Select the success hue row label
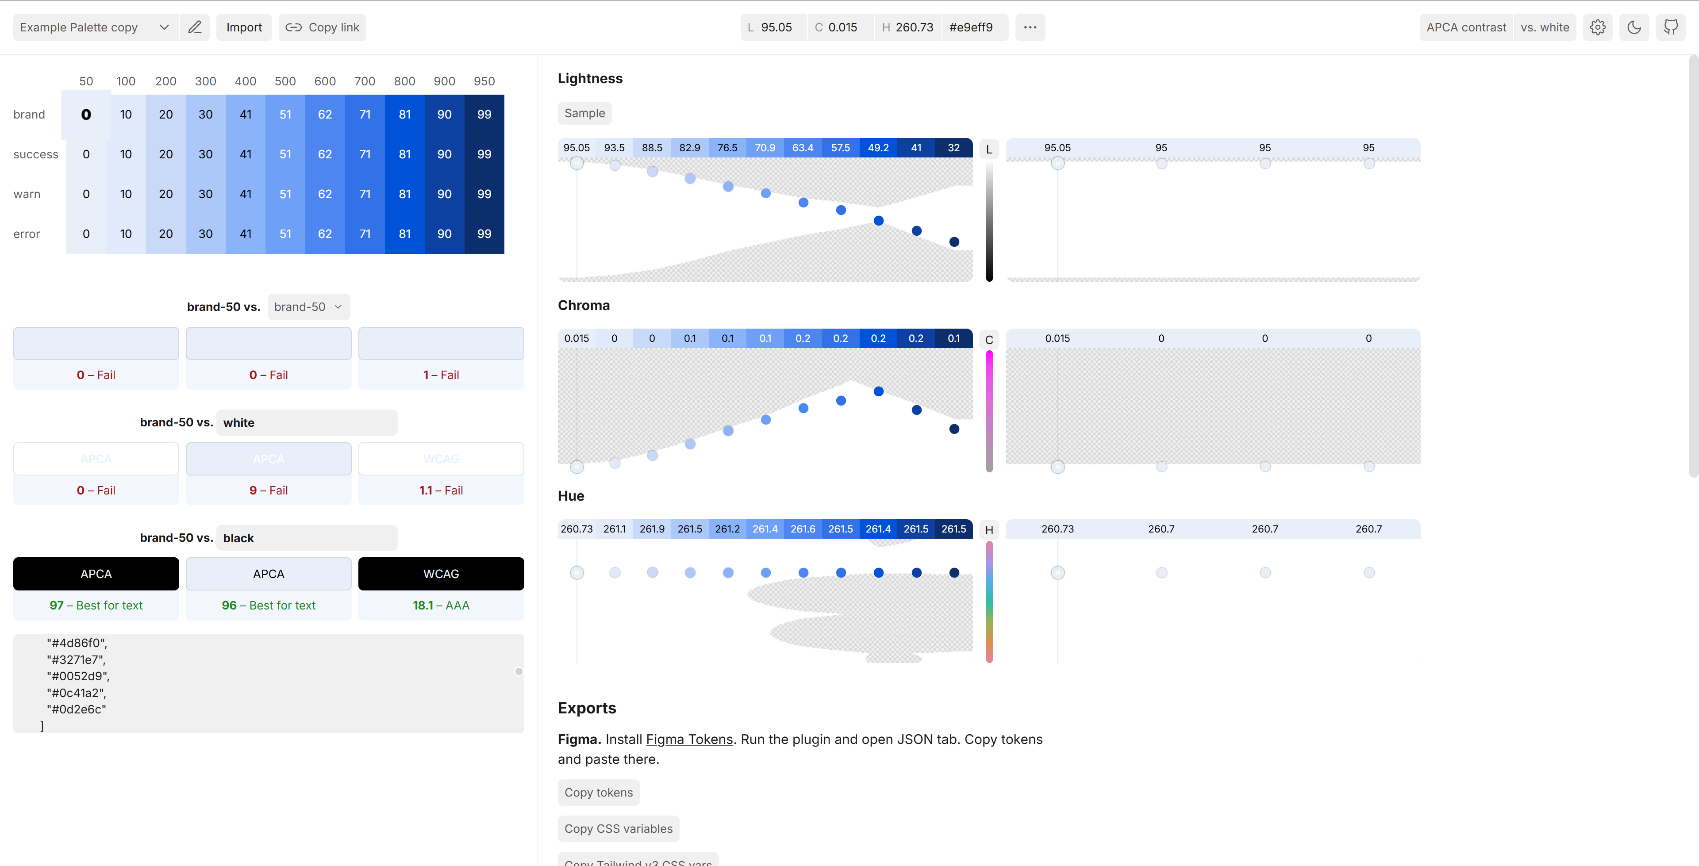1699x866 pixels. [35, 154]
